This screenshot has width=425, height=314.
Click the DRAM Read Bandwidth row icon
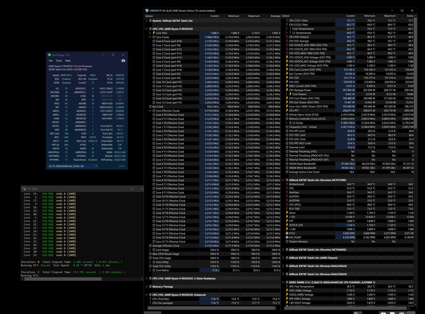click(286, 164)
